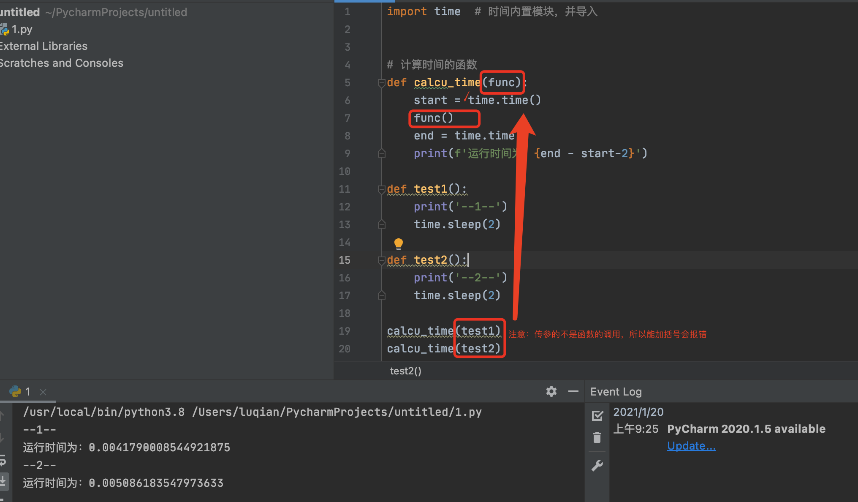Click the first 运行时间为 output line
Image resolution: width=858 pixels, height=502 pixels.
(126, 447)
